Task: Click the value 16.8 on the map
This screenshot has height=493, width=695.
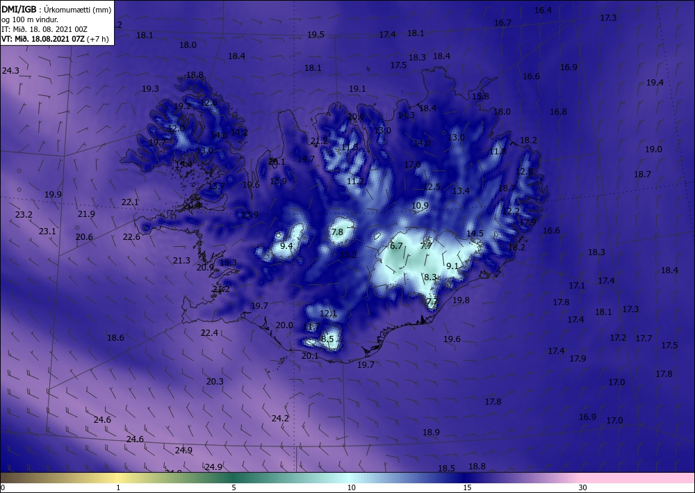Action: pos(558,112)
